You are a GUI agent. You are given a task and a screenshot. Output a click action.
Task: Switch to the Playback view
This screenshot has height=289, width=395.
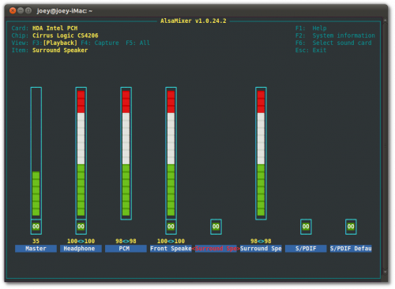[x=55, y=43]
